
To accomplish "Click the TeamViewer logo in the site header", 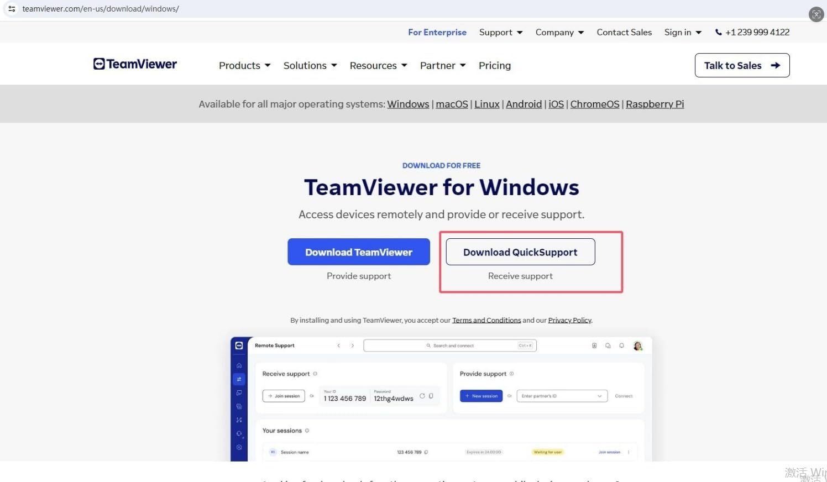I will [135, 64].
